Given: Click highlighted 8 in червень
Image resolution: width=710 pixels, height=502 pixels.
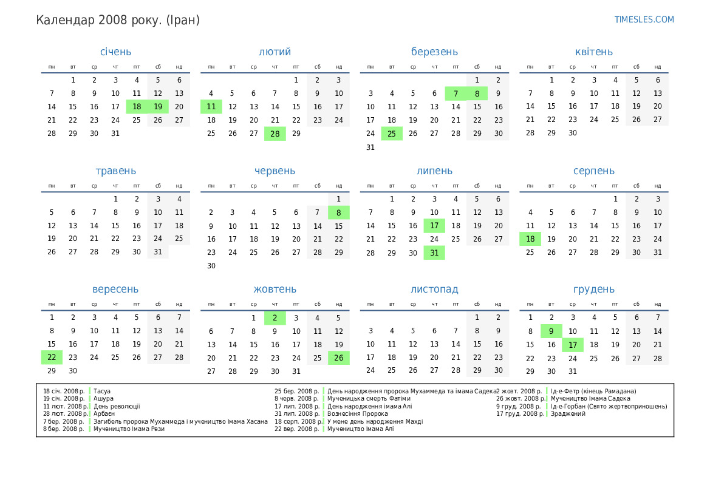Looking at the screenshot, I should coord(338,212).
